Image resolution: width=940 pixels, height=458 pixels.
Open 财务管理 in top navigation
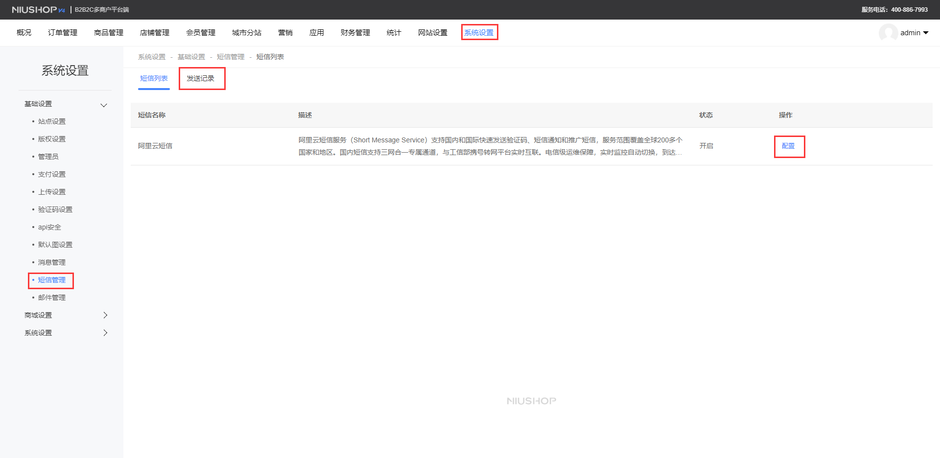click(x=355, y=33)
